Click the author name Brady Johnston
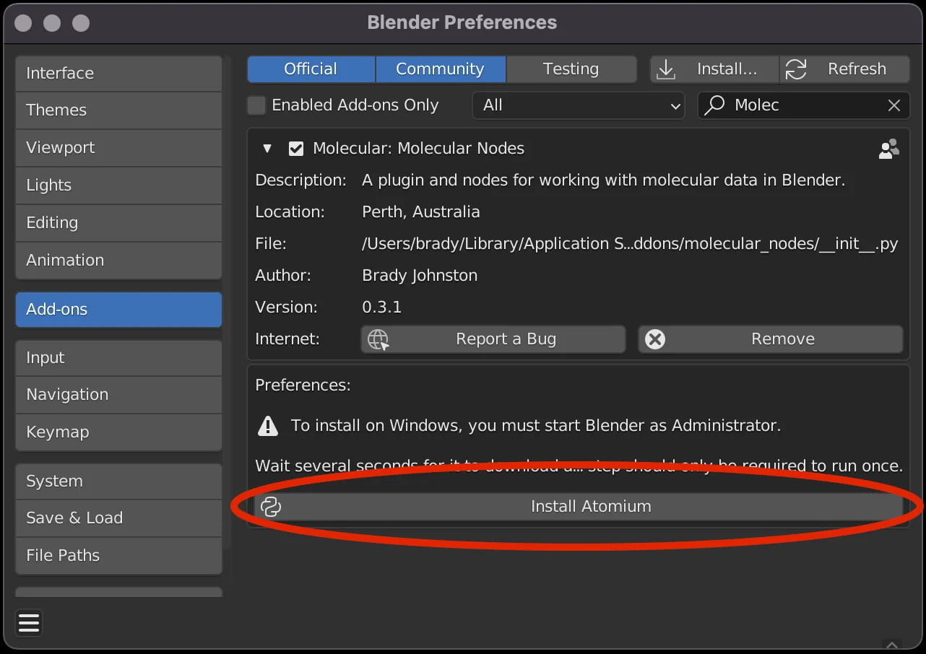This screenshot has height=654, width=926. click(420, 276)
